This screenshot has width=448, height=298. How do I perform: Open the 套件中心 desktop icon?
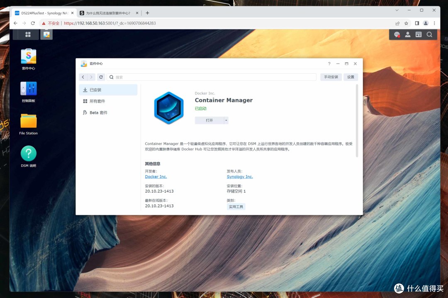coord(28,57)
